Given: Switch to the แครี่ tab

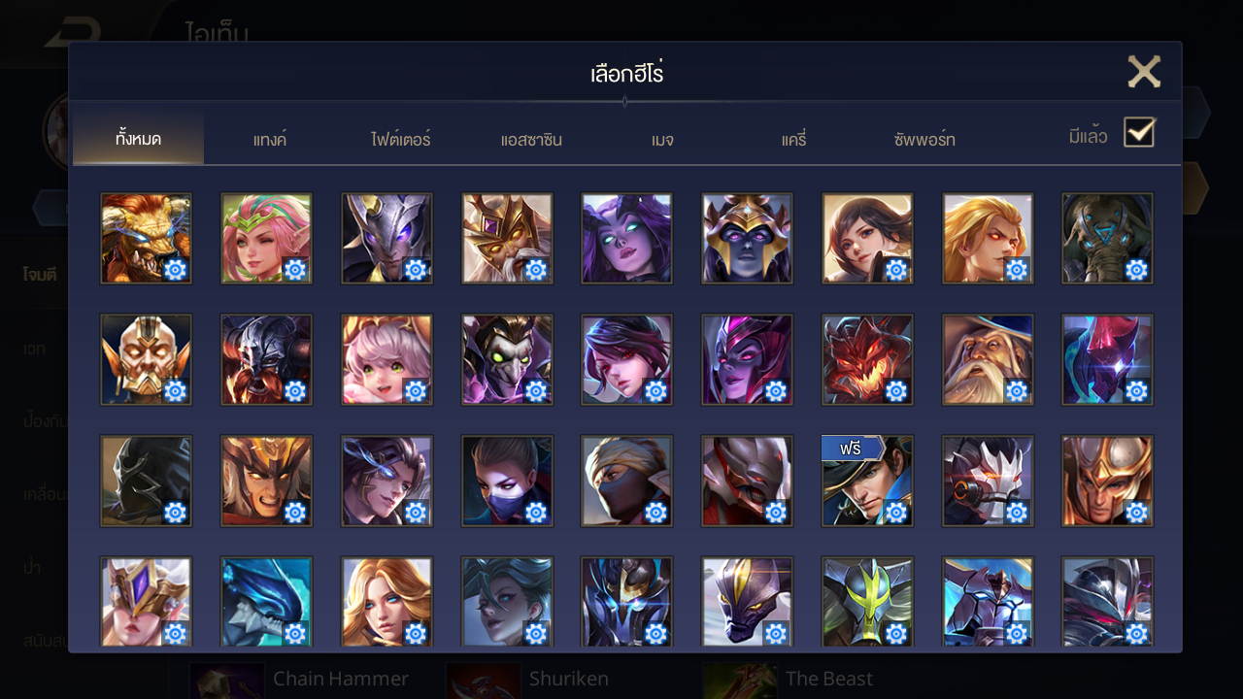Looking at the screenshot, I should tap(793, 140).
